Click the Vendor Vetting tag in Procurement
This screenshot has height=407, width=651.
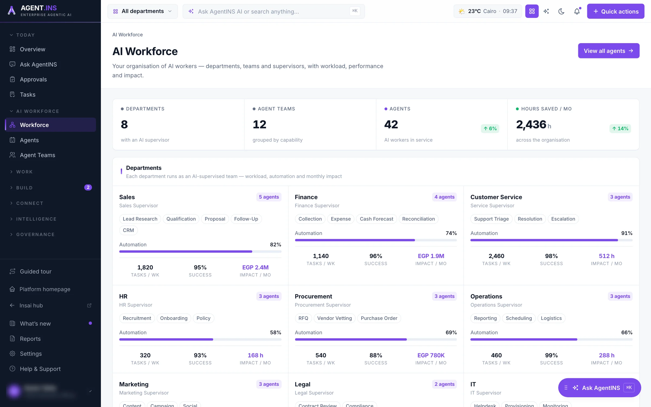(x=334, y=318)
